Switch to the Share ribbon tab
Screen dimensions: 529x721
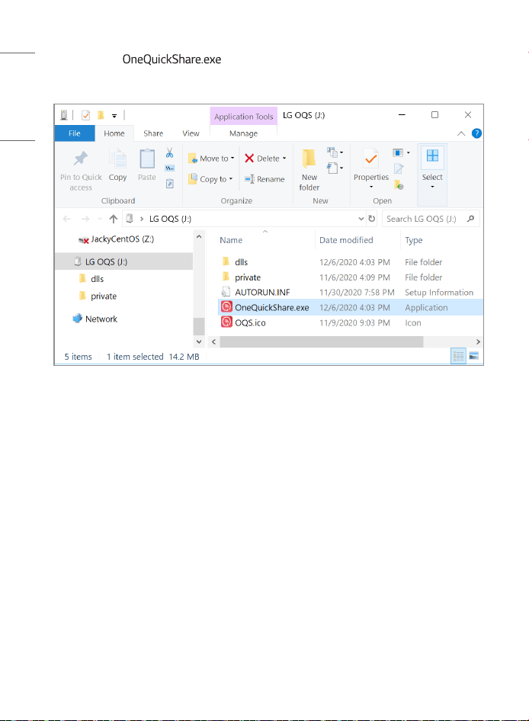153,133
